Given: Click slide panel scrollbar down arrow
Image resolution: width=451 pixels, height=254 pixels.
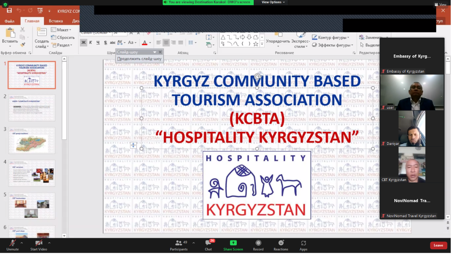Looking at the screenshot, I should [64, 236].
